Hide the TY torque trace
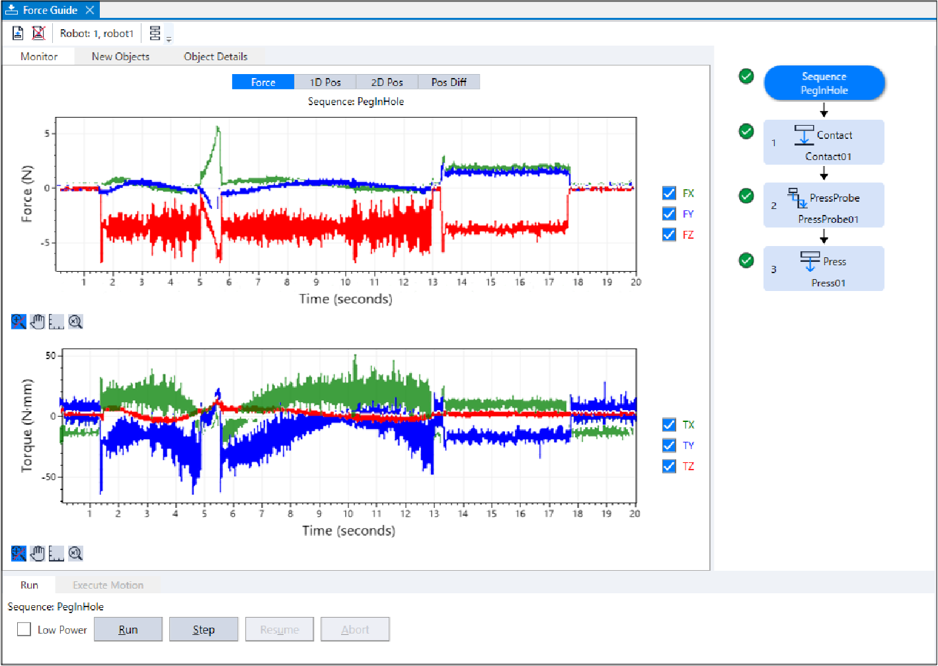The width and height of the screenshot is (938, 666). click(669, 446)
